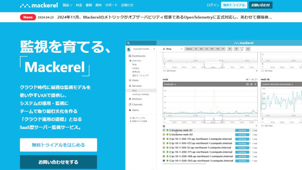Toggle the bizdemo-web-01 host color checkbox

[x=164, y=130]
